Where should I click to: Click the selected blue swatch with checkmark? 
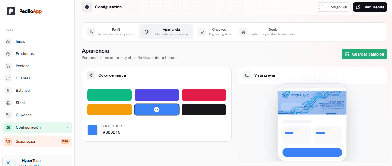[157, 110]
